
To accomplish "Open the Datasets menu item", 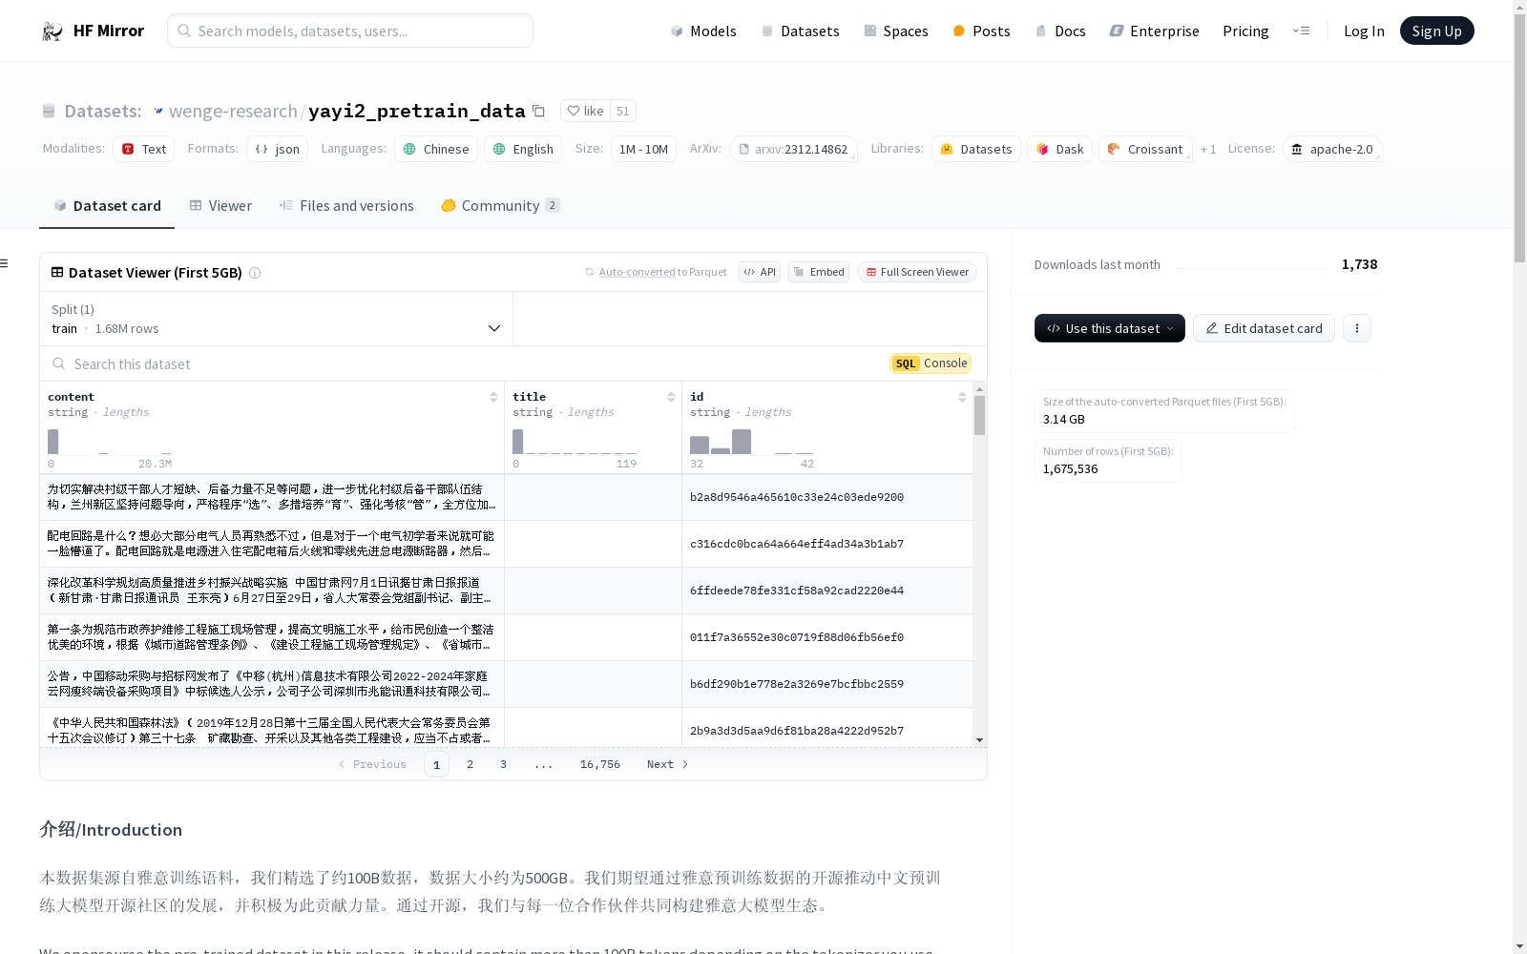I will [800, 31].
